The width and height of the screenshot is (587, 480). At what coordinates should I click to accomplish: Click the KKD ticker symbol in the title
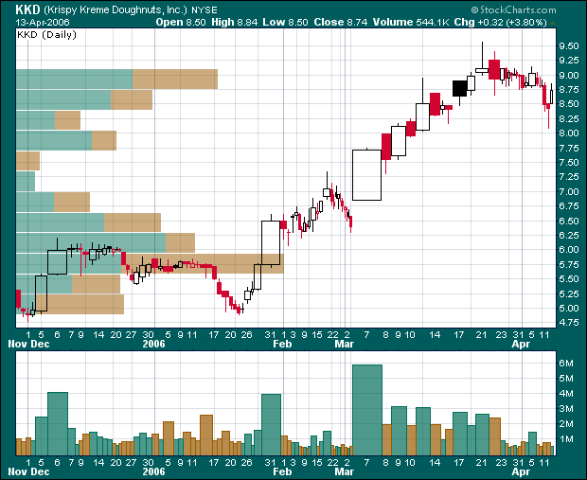click(27, 9)
